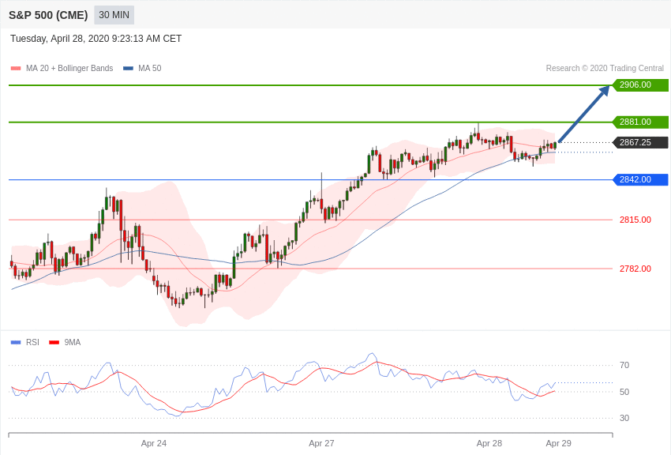671x455 pixels.
Task: Click the RSI 50 axis value
Action: pos(624,392)
